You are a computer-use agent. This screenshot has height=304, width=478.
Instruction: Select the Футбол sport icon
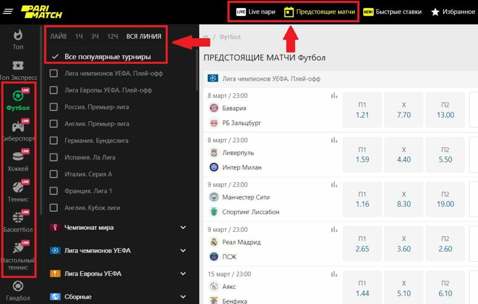click(18, 96)
